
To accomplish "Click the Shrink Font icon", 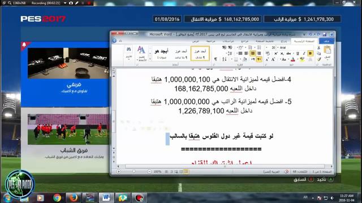I will point(266,59).
